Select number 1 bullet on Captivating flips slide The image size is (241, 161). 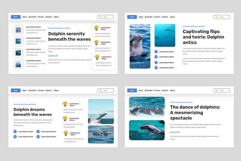click(156, 52)
